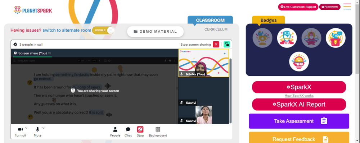Switch to the Curriculum tab
This screenshot has height=143, width=360.
click(216, 29)
